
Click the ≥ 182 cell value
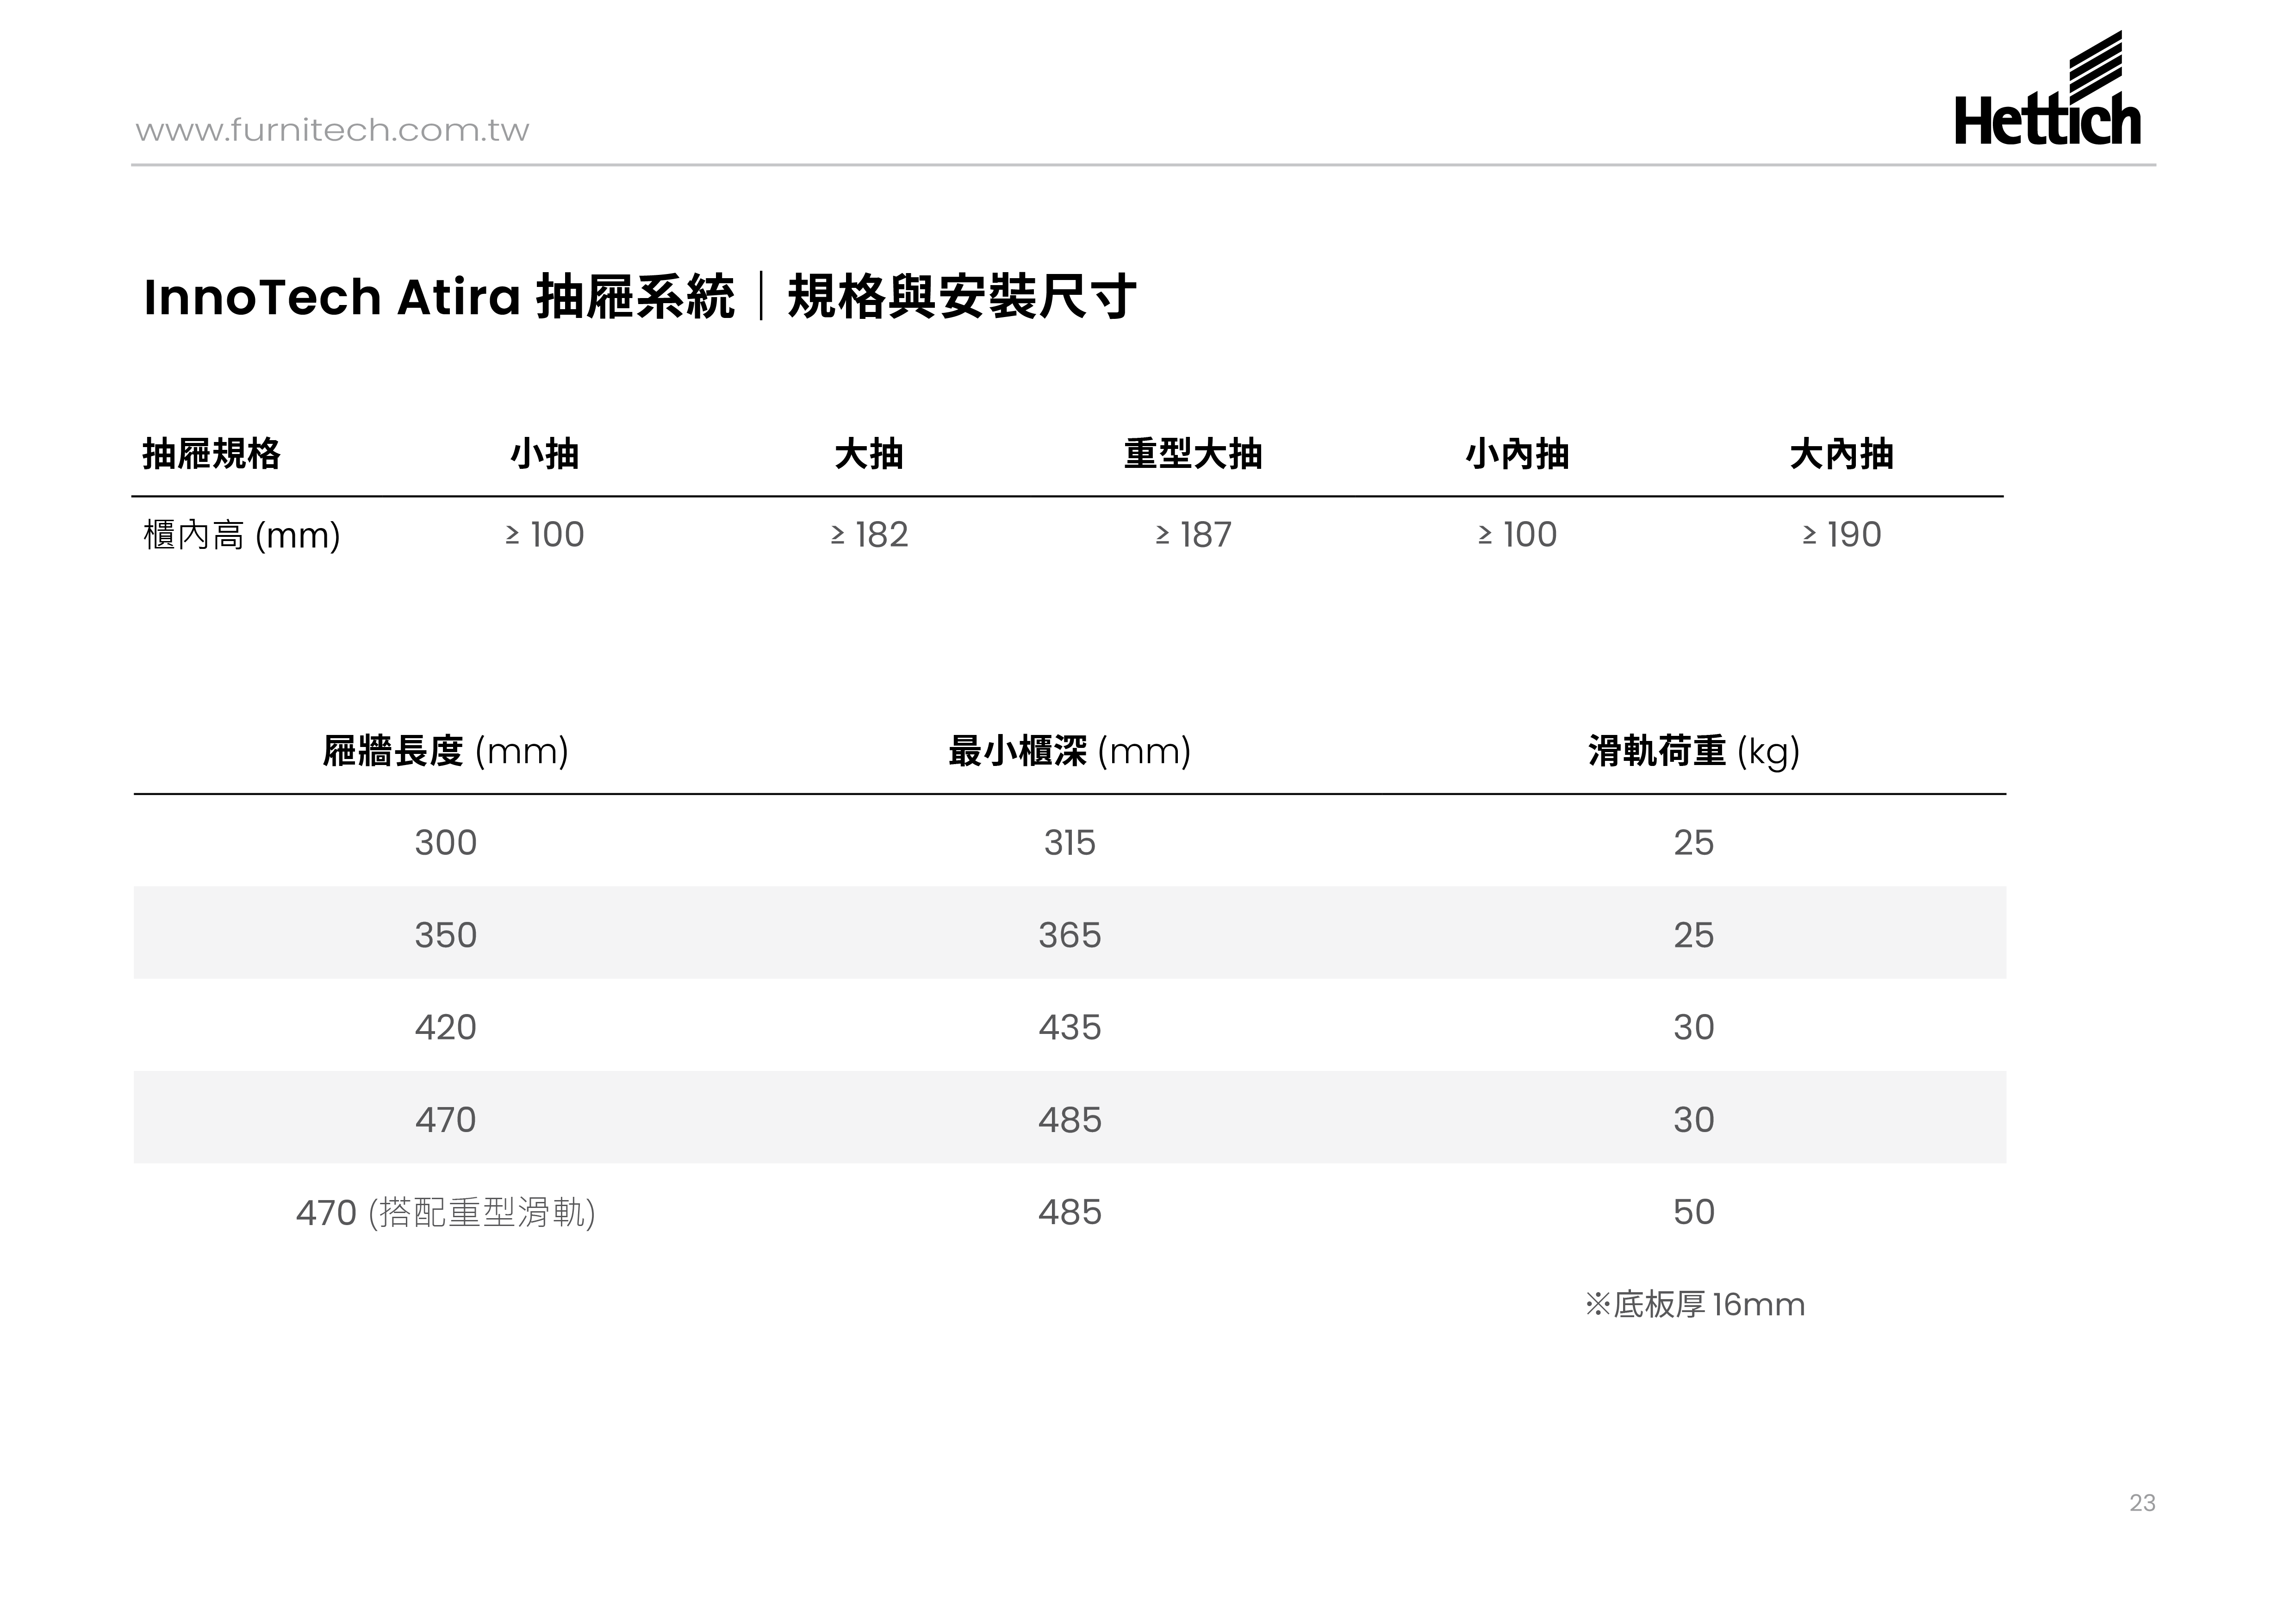pyautogui.click(x=868, y=535)
